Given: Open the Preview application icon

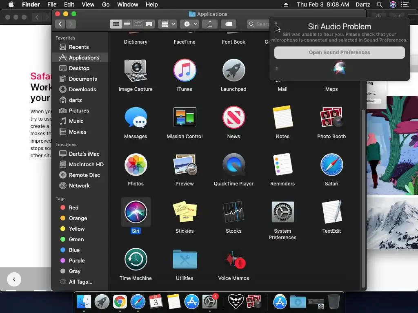Looking at the screenshot, I should click(x=185, y=165).
